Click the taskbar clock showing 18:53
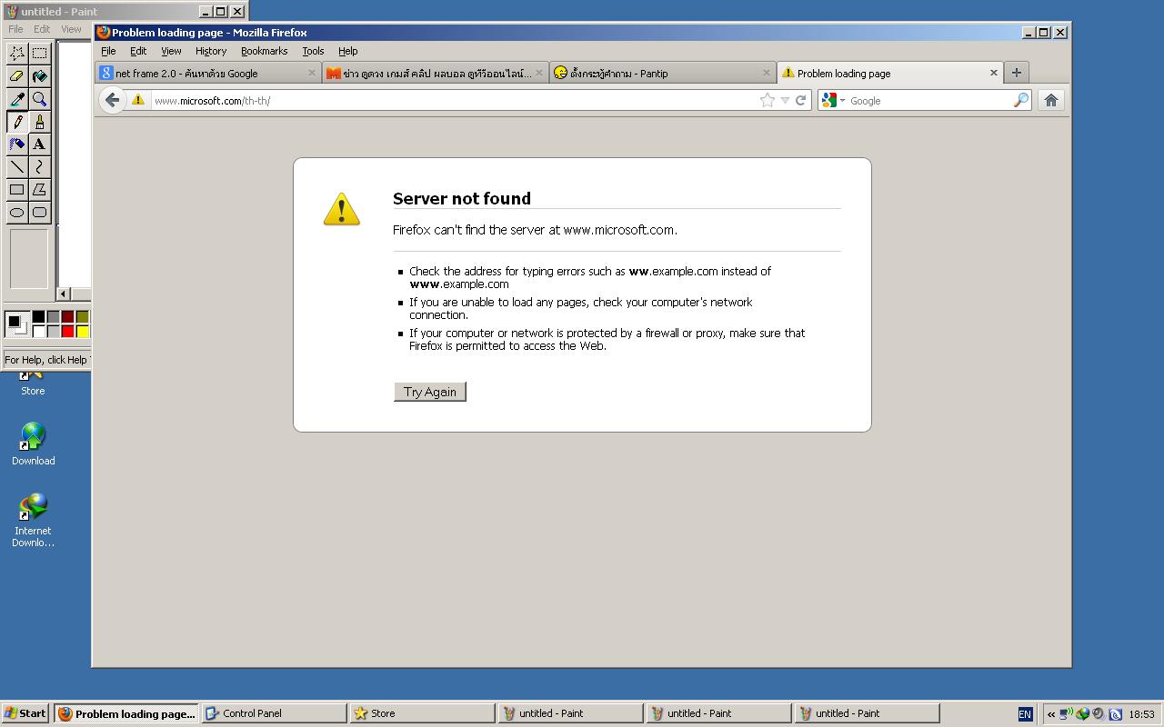The width and height of the screenshot is (1164, 727). (x=1141, y=714)
